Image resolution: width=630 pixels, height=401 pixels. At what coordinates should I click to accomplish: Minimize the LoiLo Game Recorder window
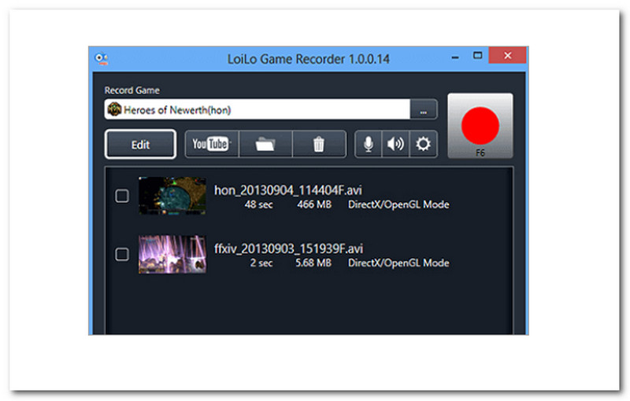pyautogui.click(x=455, y=57)
